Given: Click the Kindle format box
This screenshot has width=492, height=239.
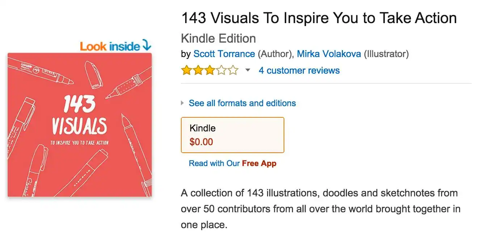Looking at the screenshot, I should tap(232, 135).
